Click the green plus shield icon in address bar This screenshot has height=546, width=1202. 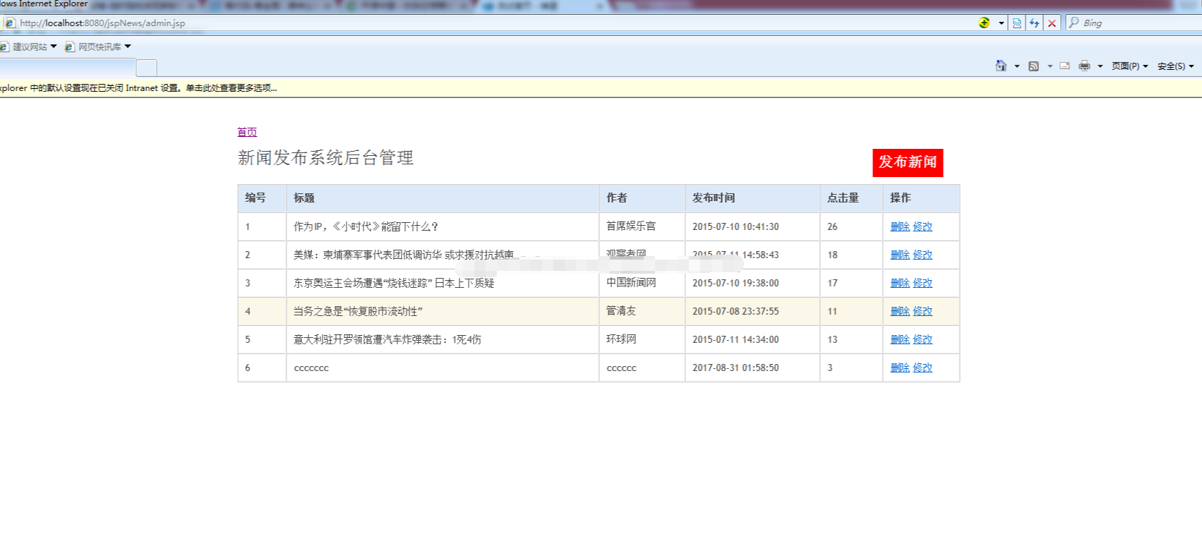(985, 23)
